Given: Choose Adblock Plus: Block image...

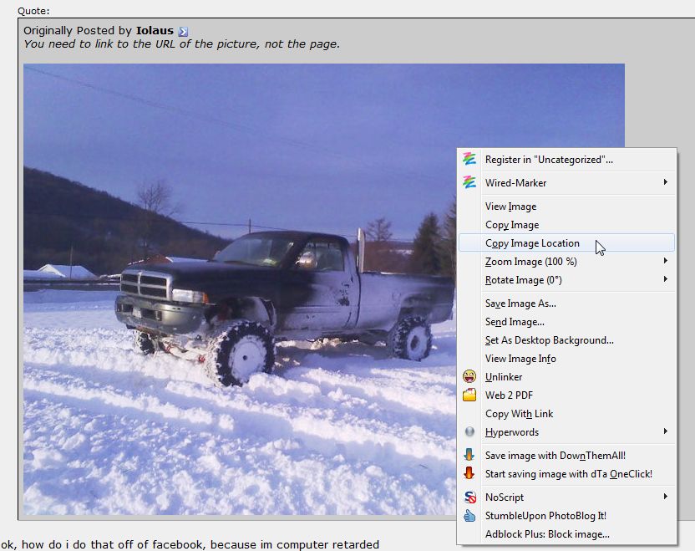Looking at the screenshot, I should pyautogui.click(x=566, y=534).
